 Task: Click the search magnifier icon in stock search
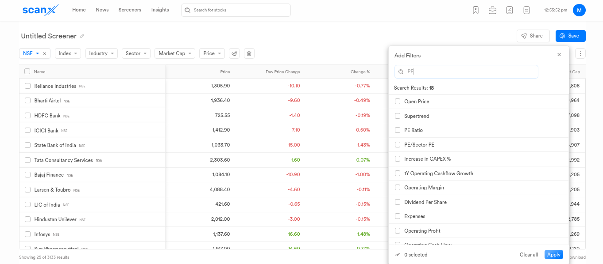coord(187,10)
